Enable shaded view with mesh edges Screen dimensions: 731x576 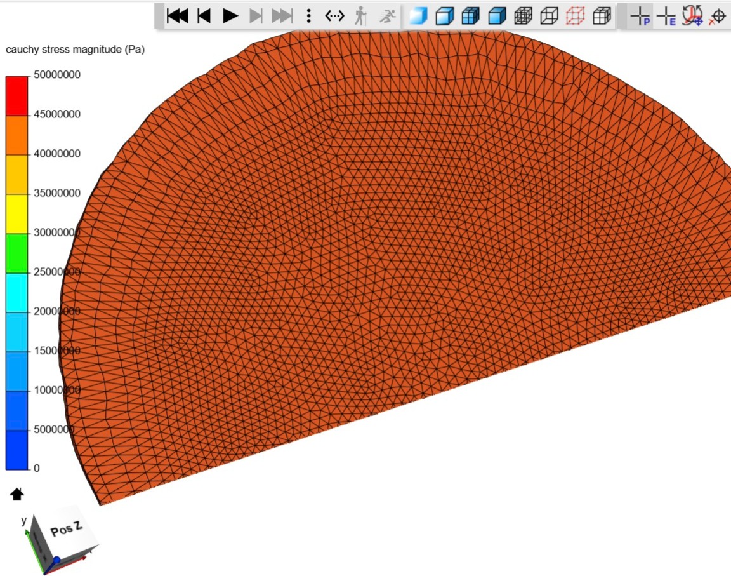[x=470, y=16]
